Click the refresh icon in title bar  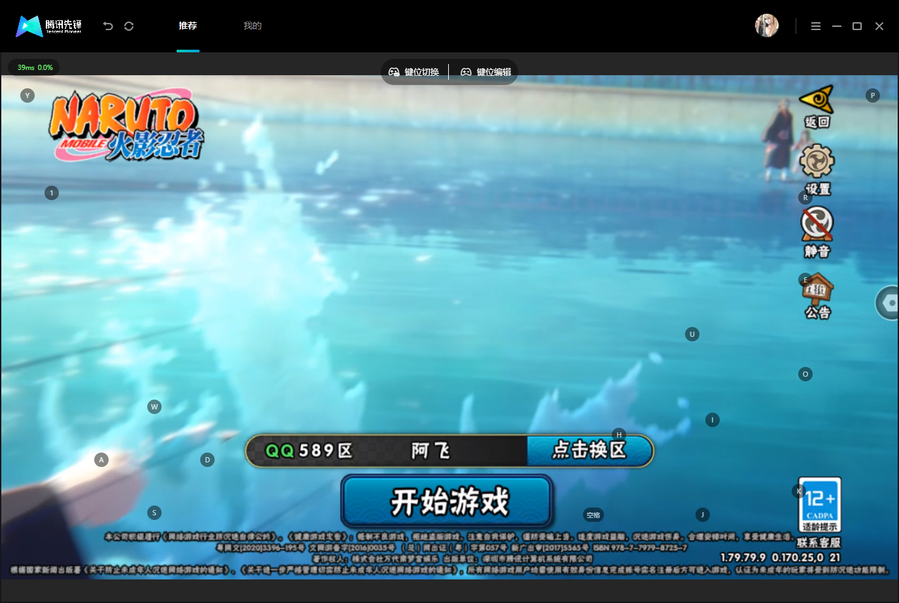pos(129,26)
